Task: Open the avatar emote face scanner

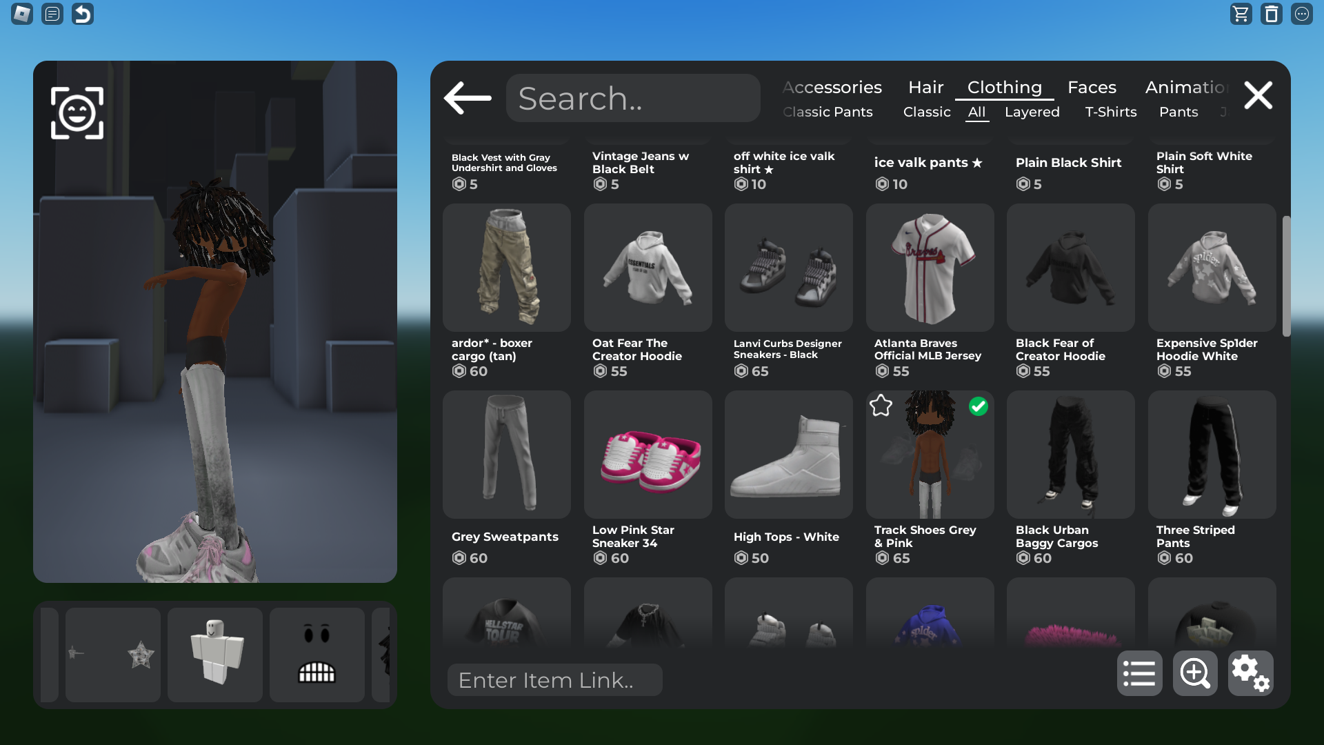Action: [x=77, y=113]
